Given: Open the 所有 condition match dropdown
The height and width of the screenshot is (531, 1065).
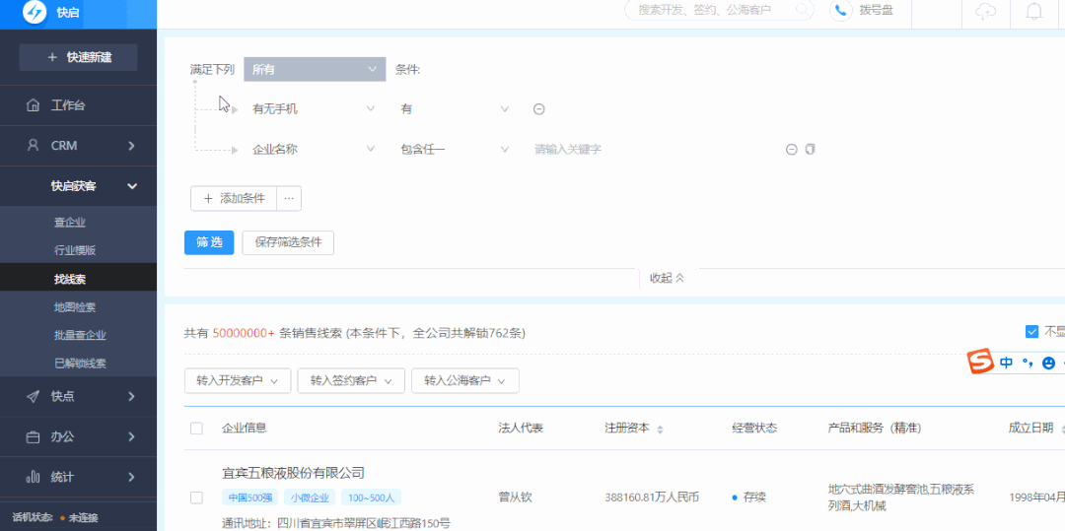Looking at the screenshot, I should pos(315,69).
